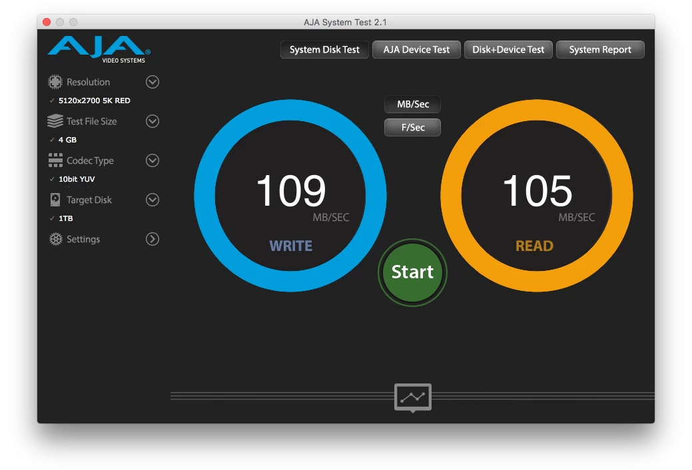Select the 10bit YUV codec value

click(77, 179)
